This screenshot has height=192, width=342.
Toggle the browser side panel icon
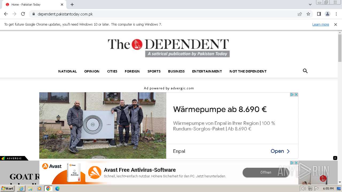[319, 14]
